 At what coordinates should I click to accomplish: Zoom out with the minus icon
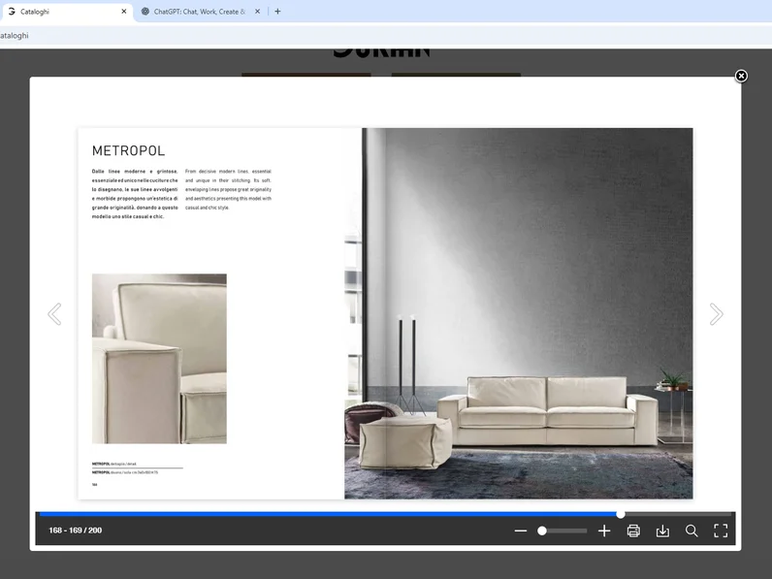pyautogui.click(x=521, y=531)
